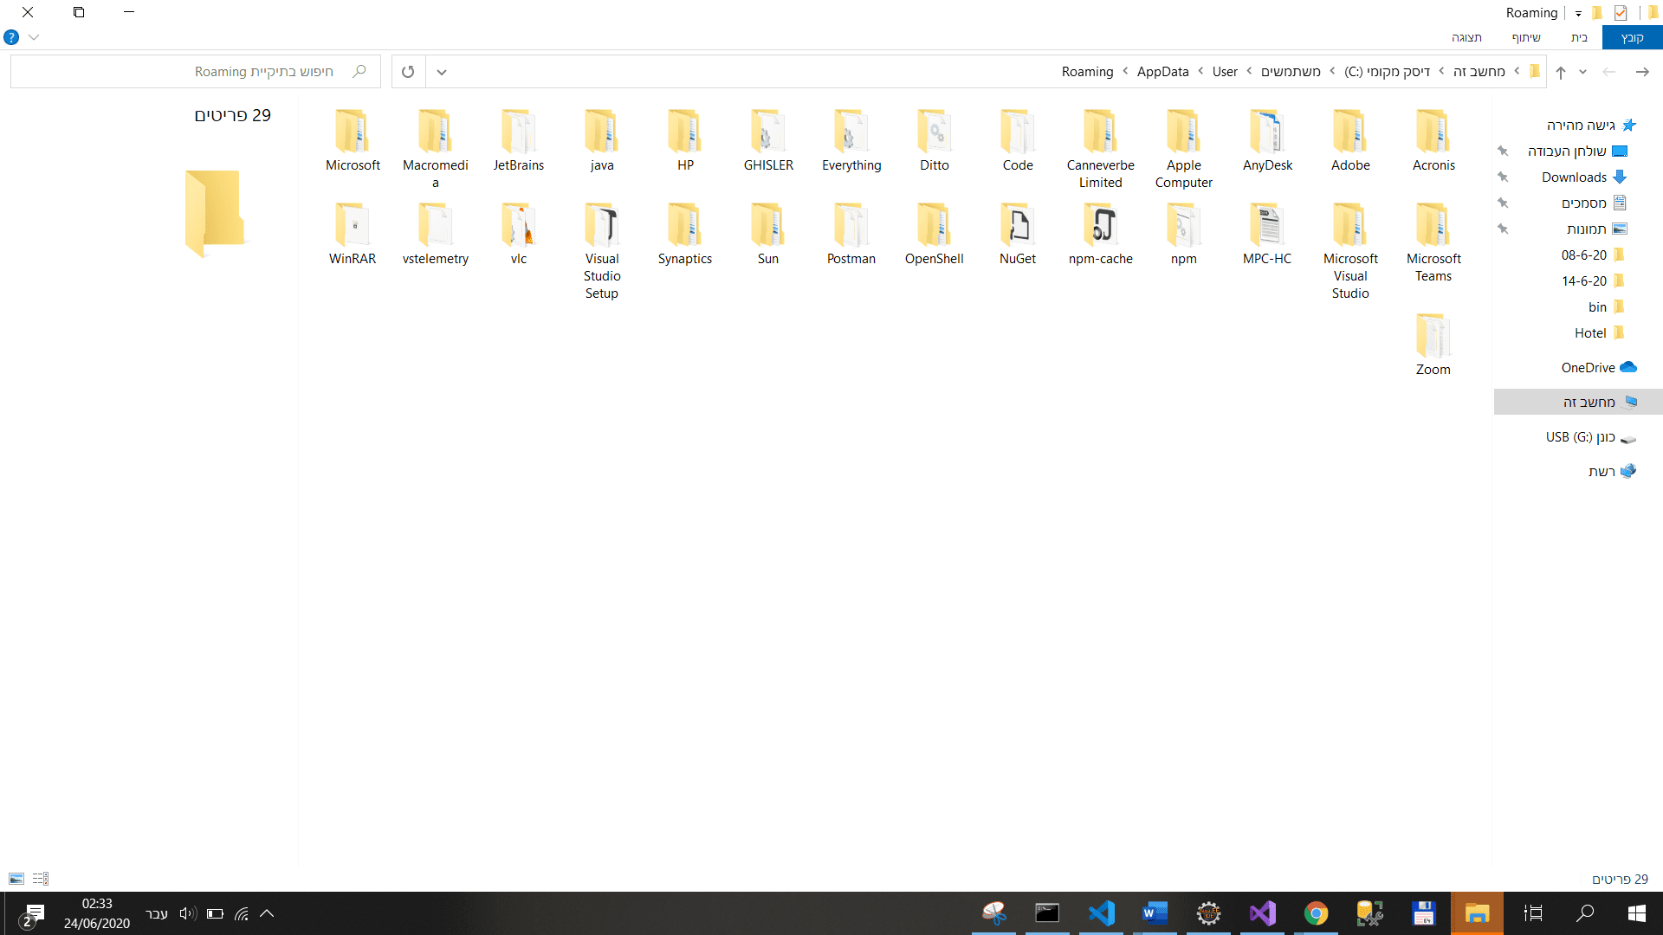Select the Visual Studio Setup folder

tap(602, 252)
